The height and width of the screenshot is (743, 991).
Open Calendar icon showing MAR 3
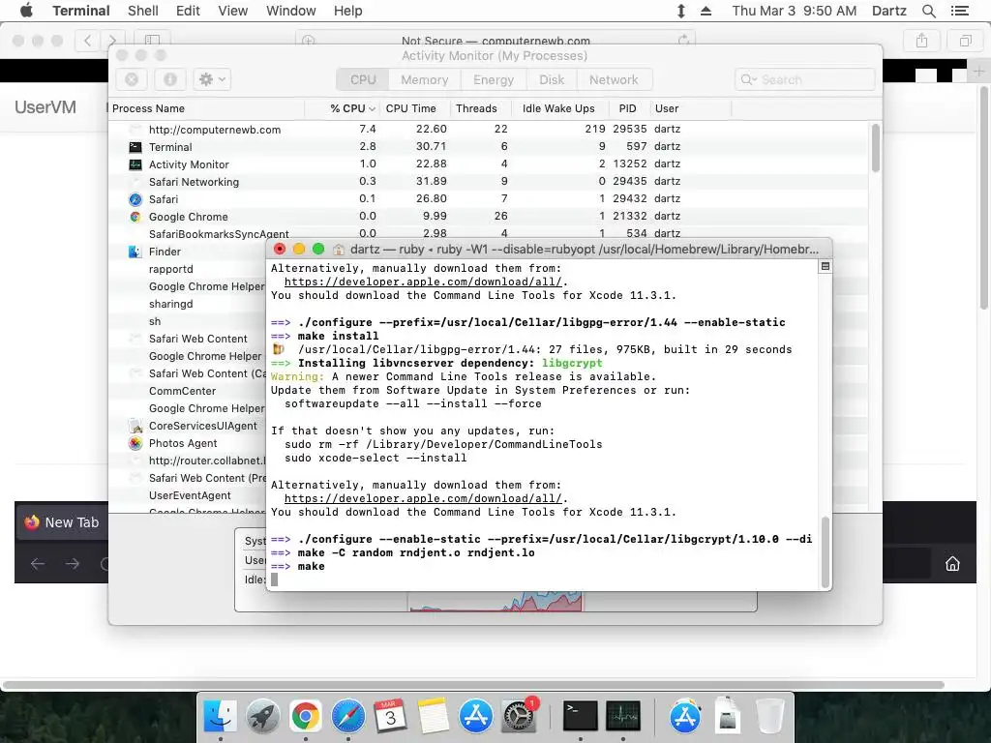(391, 716)
